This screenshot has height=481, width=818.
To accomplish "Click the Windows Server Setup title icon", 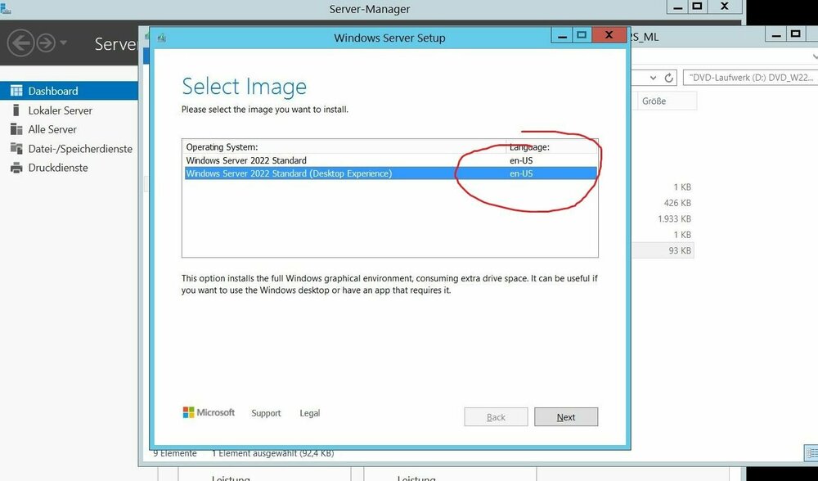I will coord(161,38).
